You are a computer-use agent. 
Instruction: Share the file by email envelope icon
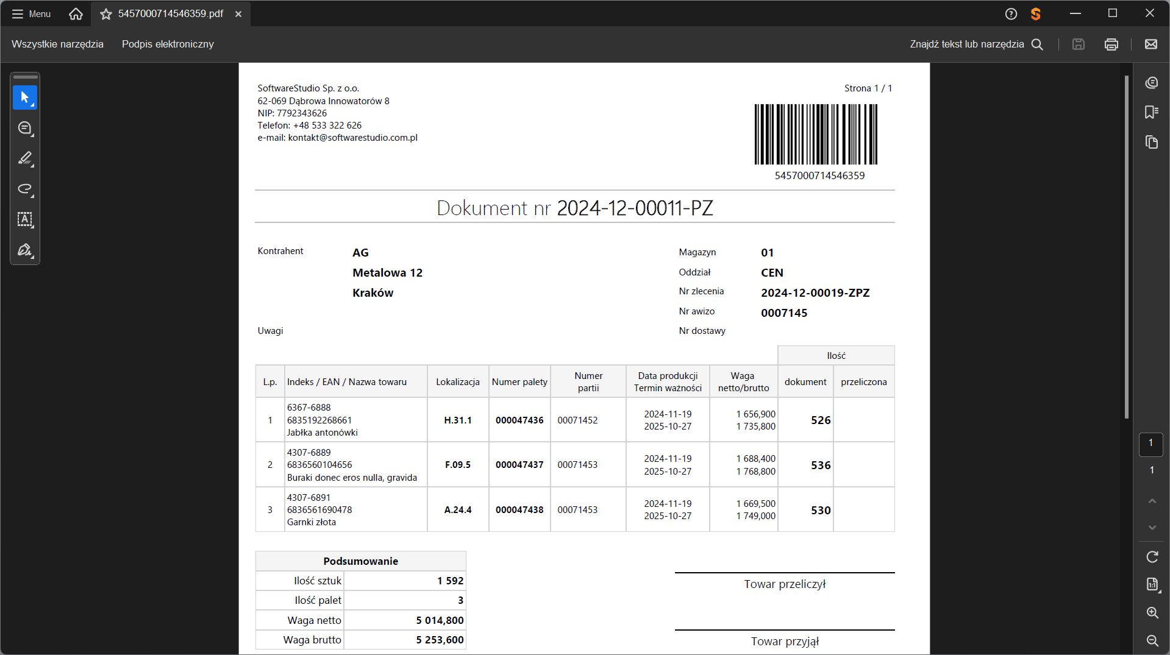click(x=1150, y=44)
